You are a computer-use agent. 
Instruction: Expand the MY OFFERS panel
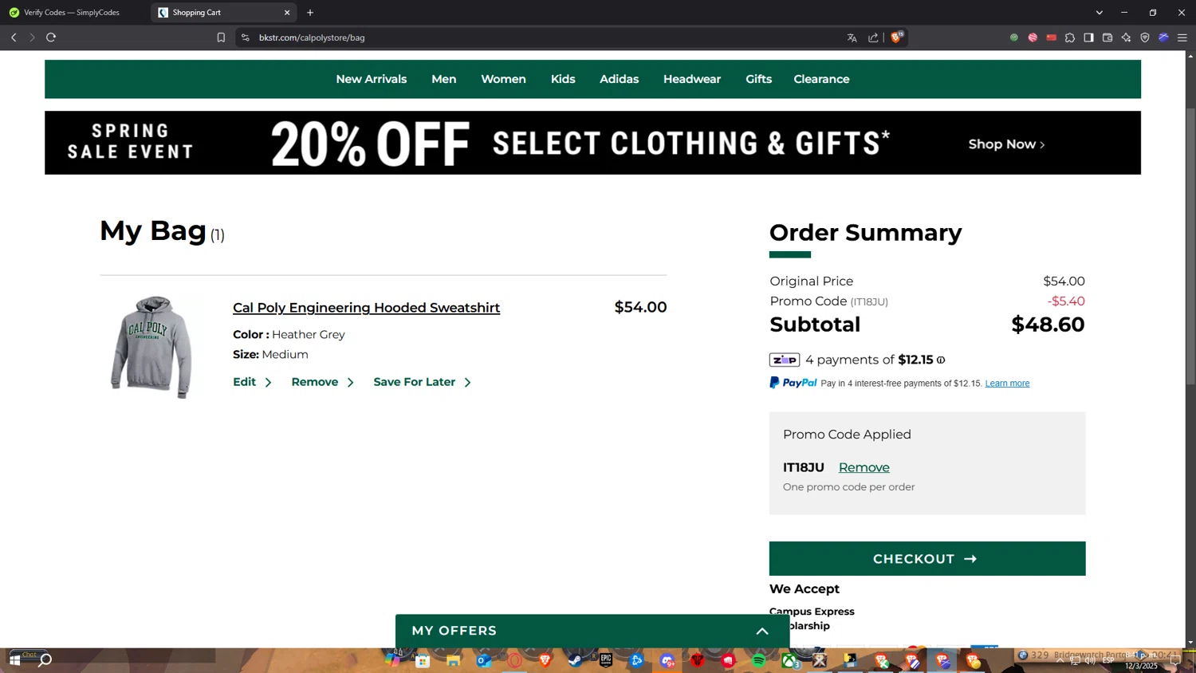click(x=762, y=631)
